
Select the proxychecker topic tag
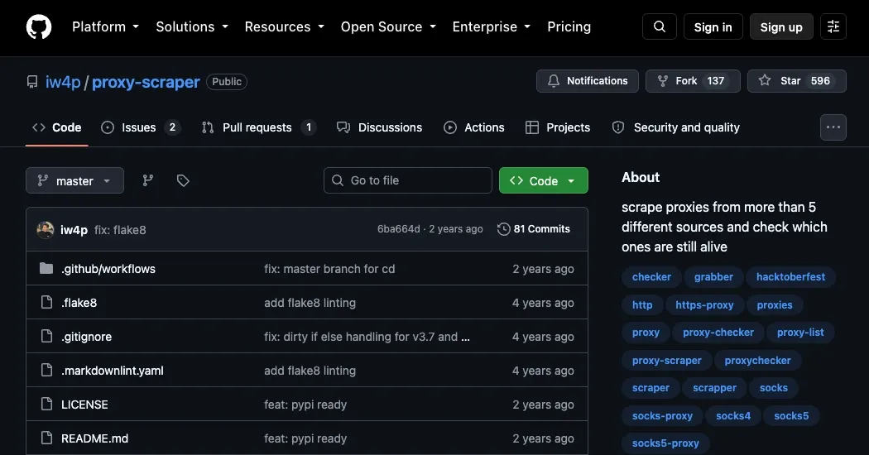point(757,360)
